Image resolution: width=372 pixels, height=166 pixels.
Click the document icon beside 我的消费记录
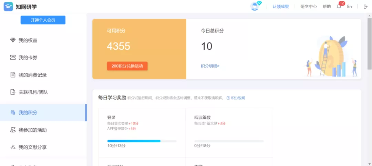(13, 75)
